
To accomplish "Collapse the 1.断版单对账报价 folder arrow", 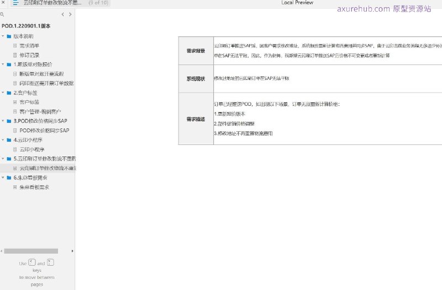I will click(x=3, y=65).
